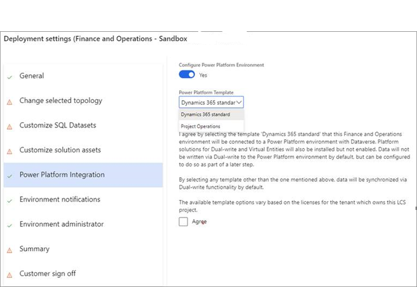The height and width of the screenshot is (287, 417).
Task: Toggle Configure Power Platform Environment switch
Action: tap(187, 75)
